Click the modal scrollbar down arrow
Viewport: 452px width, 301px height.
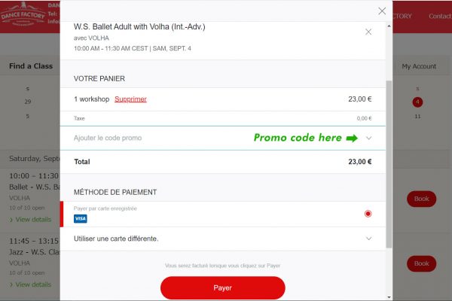[389, 297]
